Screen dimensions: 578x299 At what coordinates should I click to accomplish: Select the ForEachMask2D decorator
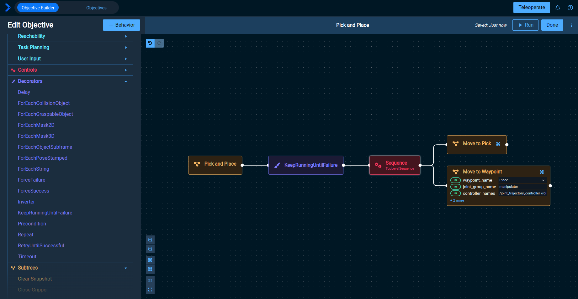[x=36, y=125]
